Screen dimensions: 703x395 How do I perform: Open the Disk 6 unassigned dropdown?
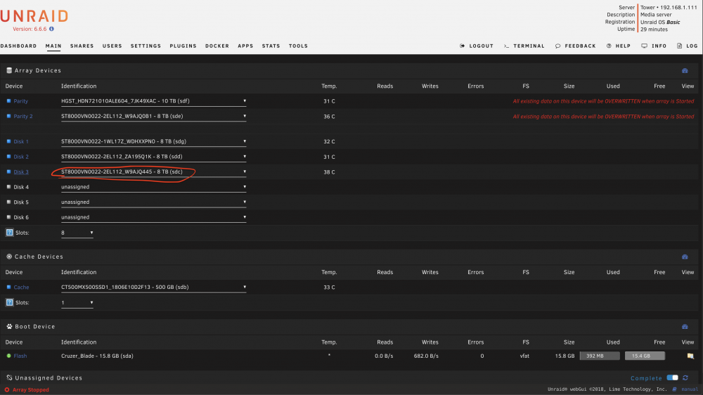(x=153, y=217)
